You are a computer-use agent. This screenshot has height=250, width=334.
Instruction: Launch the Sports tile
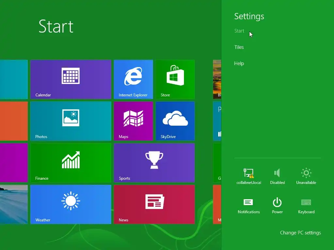(154, 163)
